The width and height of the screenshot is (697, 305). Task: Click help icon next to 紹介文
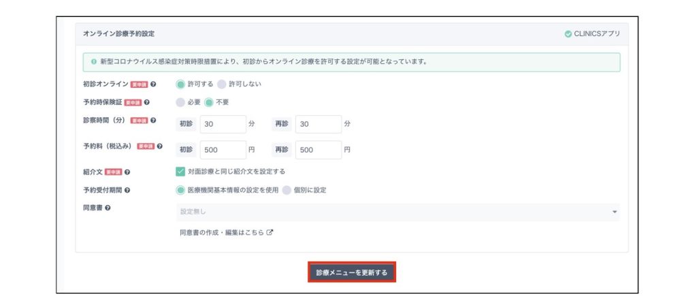[127, 172]
